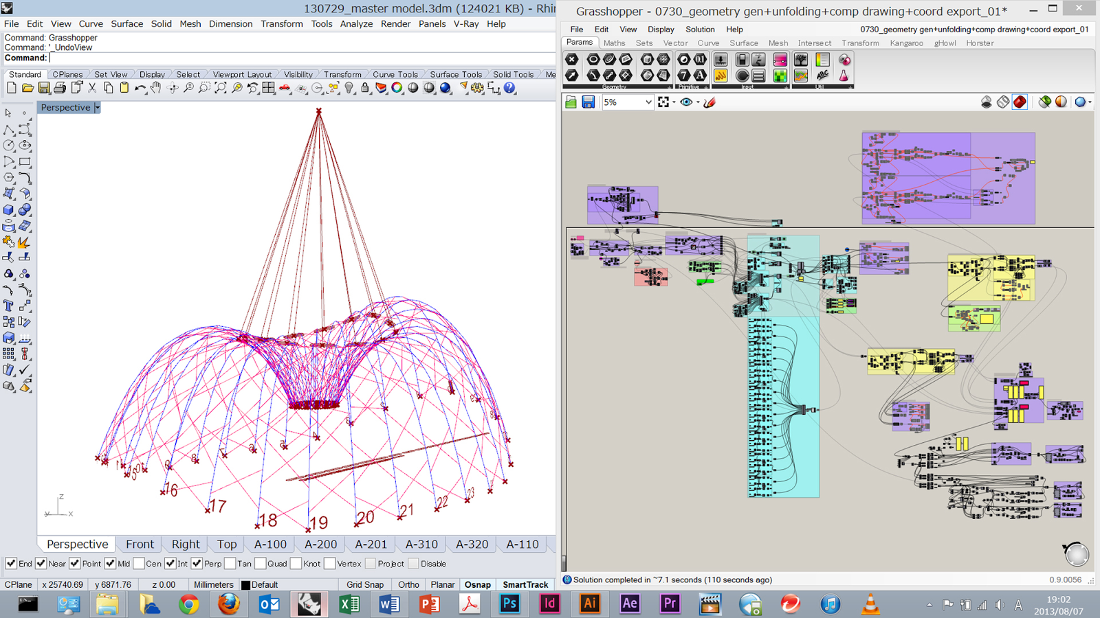The image size is (1100, 618).
Task: Open the preview eye dropdown arrow
Action: tap(698, 102)
